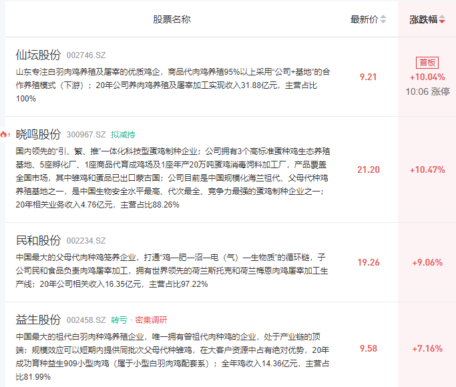The height and width of the screenshot is (387, 456).
Task: Click the latest price 9.21
Action: (368, 77)
